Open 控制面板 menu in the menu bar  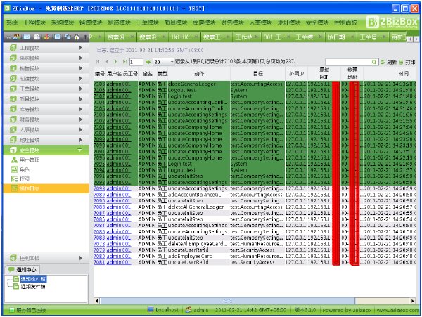pos(345,22)
